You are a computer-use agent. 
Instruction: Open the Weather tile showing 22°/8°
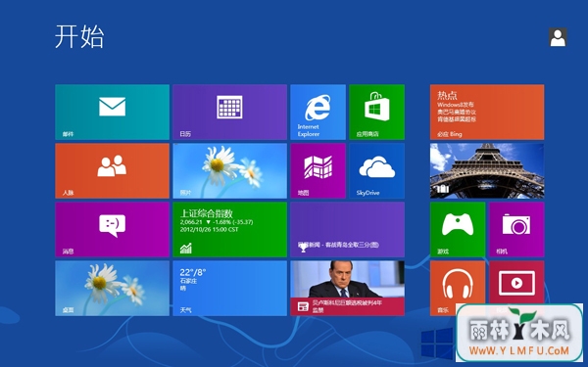(x=230, y=289)
